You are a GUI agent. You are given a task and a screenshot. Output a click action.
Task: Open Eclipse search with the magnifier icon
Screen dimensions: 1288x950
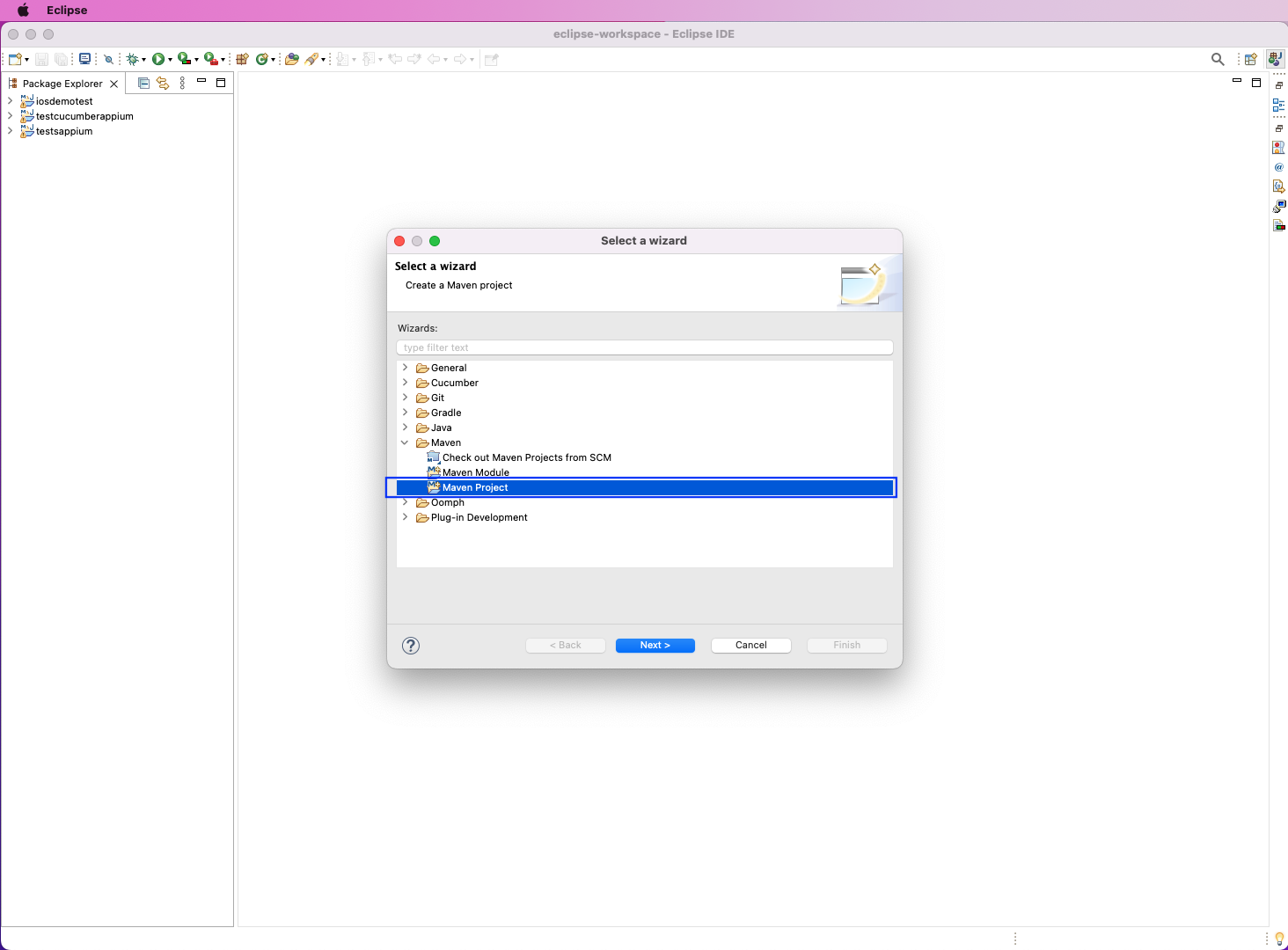(1218, 59)
